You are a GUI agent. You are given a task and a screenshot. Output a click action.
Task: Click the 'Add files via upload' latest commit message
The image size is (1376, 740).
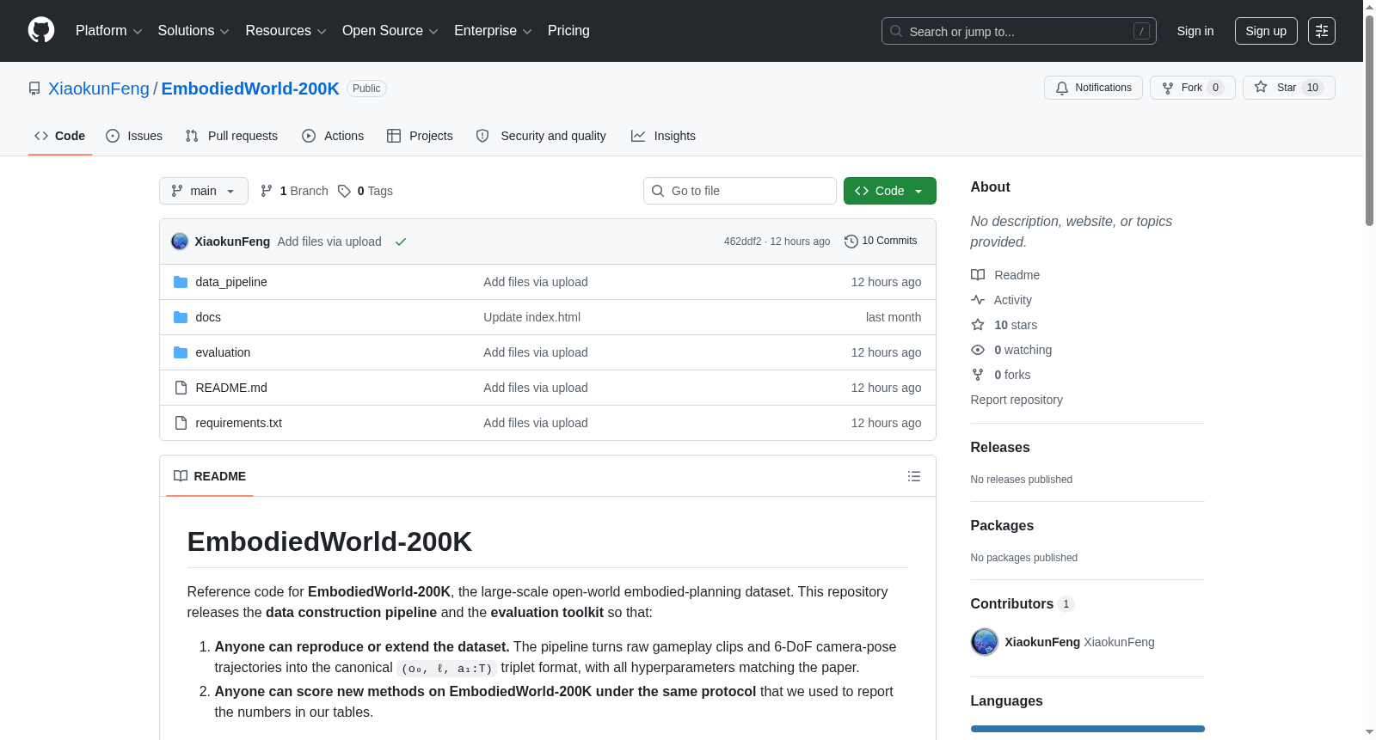tap(329, 242)
